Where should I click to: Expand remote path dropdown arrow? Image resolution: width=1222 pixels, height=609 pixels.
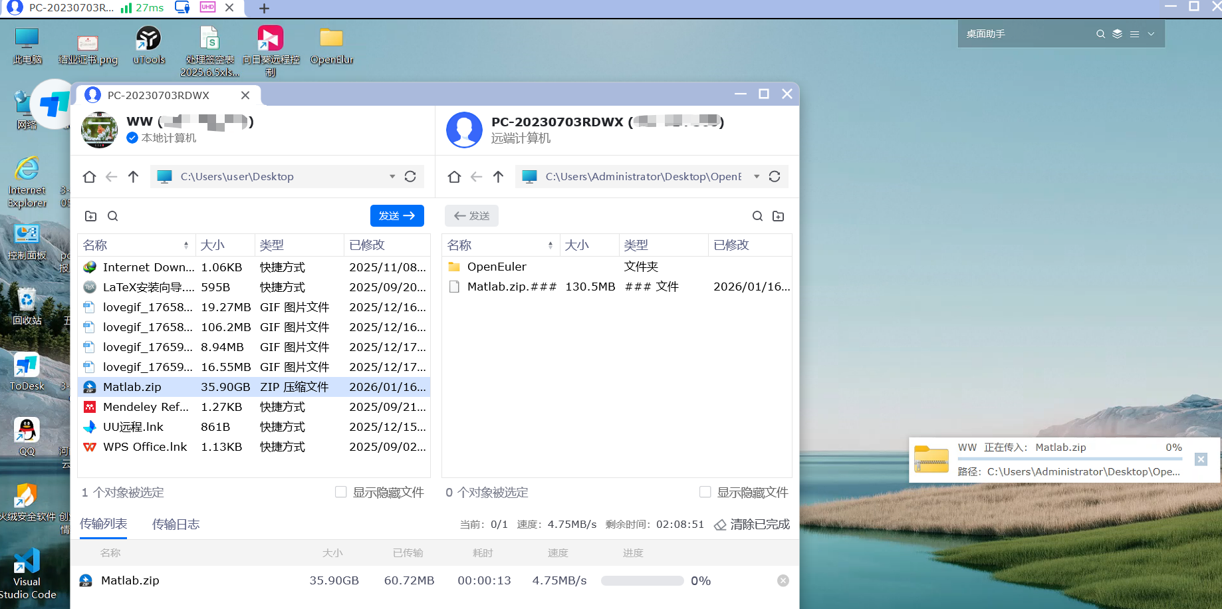[757, 177]
